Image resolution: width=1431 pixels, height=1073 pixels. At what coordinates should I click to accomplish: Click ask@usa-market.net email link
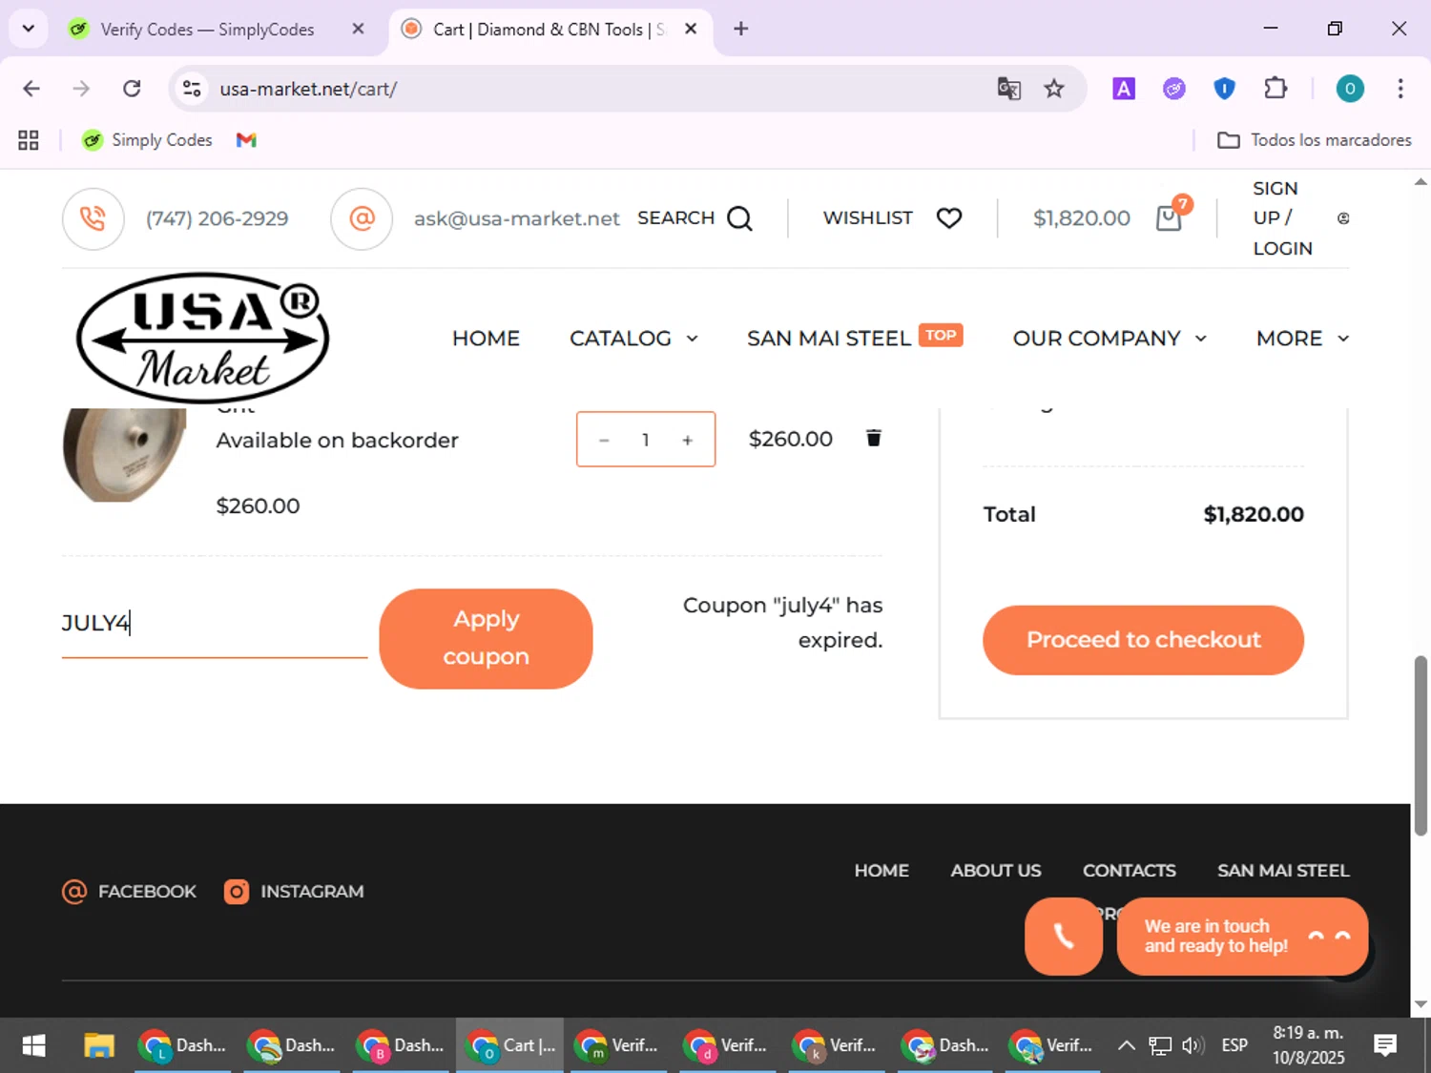pyautogui.click(x=517, y=218)
